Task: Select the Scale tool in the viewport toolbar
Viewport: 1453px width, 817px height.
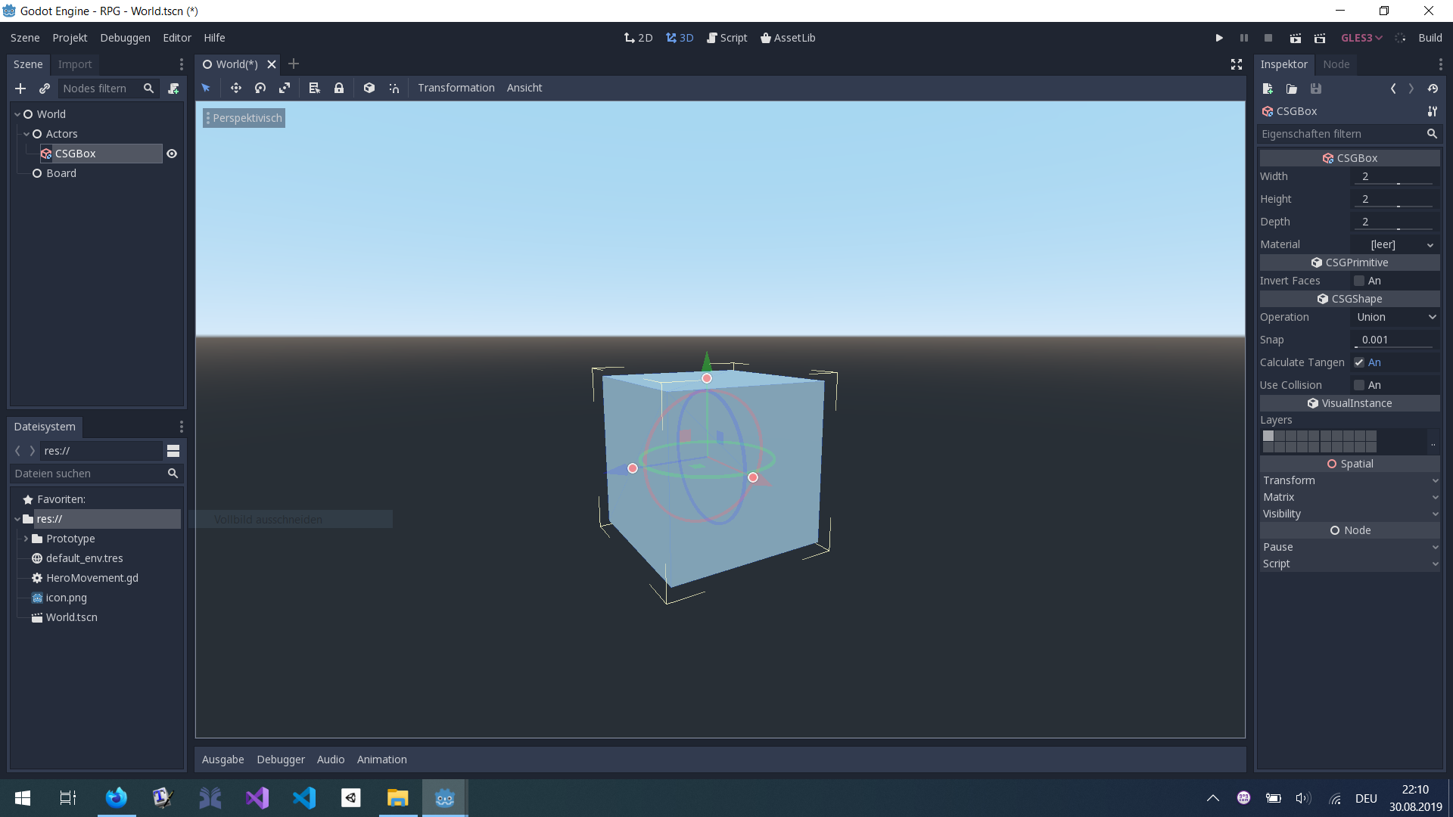Action: [285, 88]
